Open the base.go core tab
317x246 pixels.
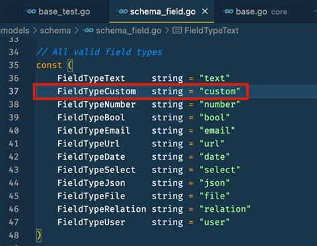255,11
